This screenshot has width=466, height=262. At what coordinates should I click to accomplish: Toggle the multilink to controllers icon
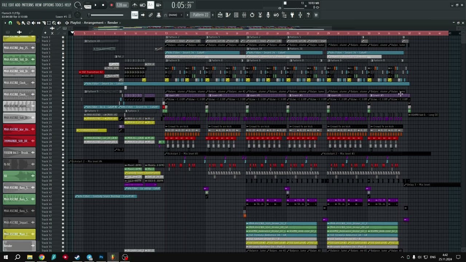point(151,15)
